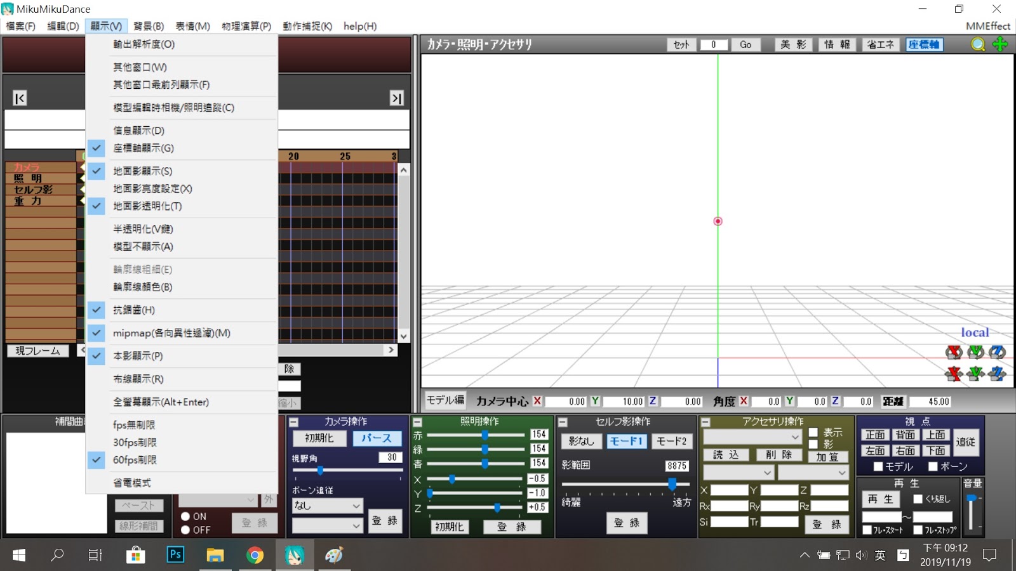Toggle 座標軸顯示(G) in the menu
Image resolution: width=1016 pixels, height=571 pixels.
tap(182, 148)
